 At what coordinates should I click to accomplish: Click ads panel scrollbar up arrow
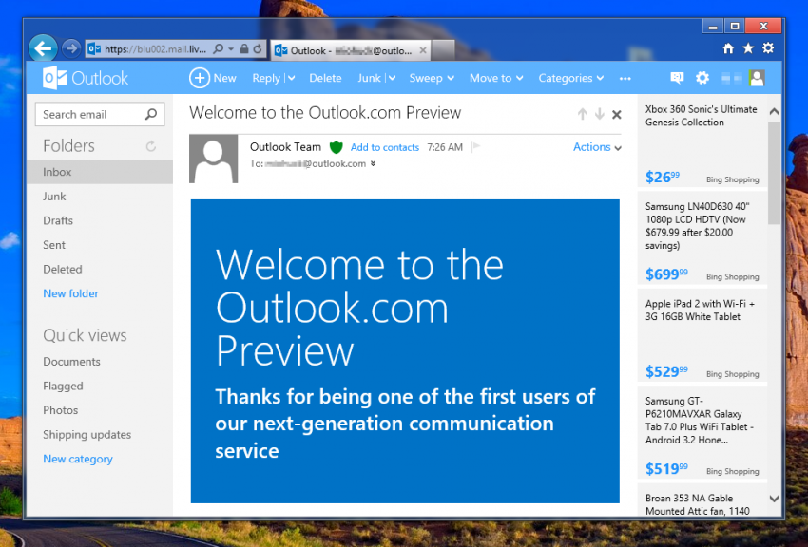click(x=774, y=111)
